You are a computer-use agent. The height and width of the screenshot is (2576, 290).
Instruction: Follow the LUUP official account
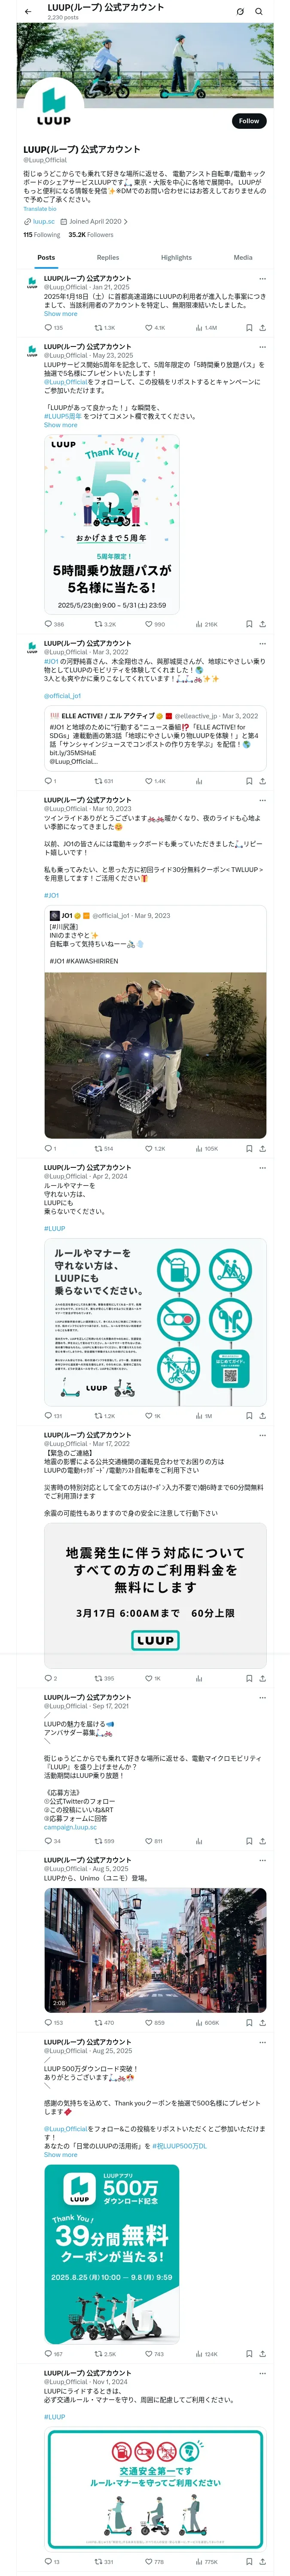click(x=248, y=120)
